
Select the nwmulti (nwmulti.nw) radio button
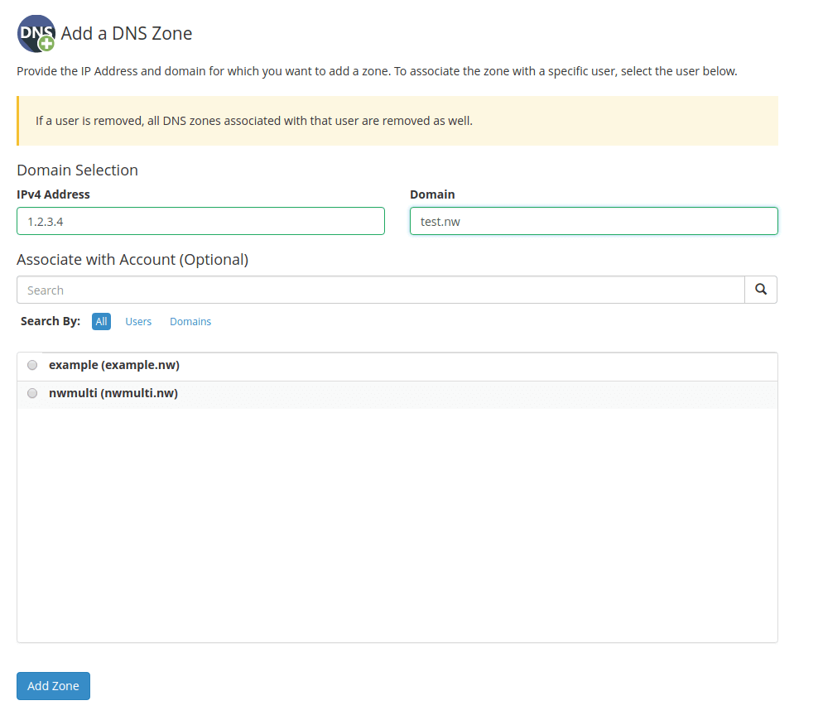pyautogui.click(x=32, y=393)
